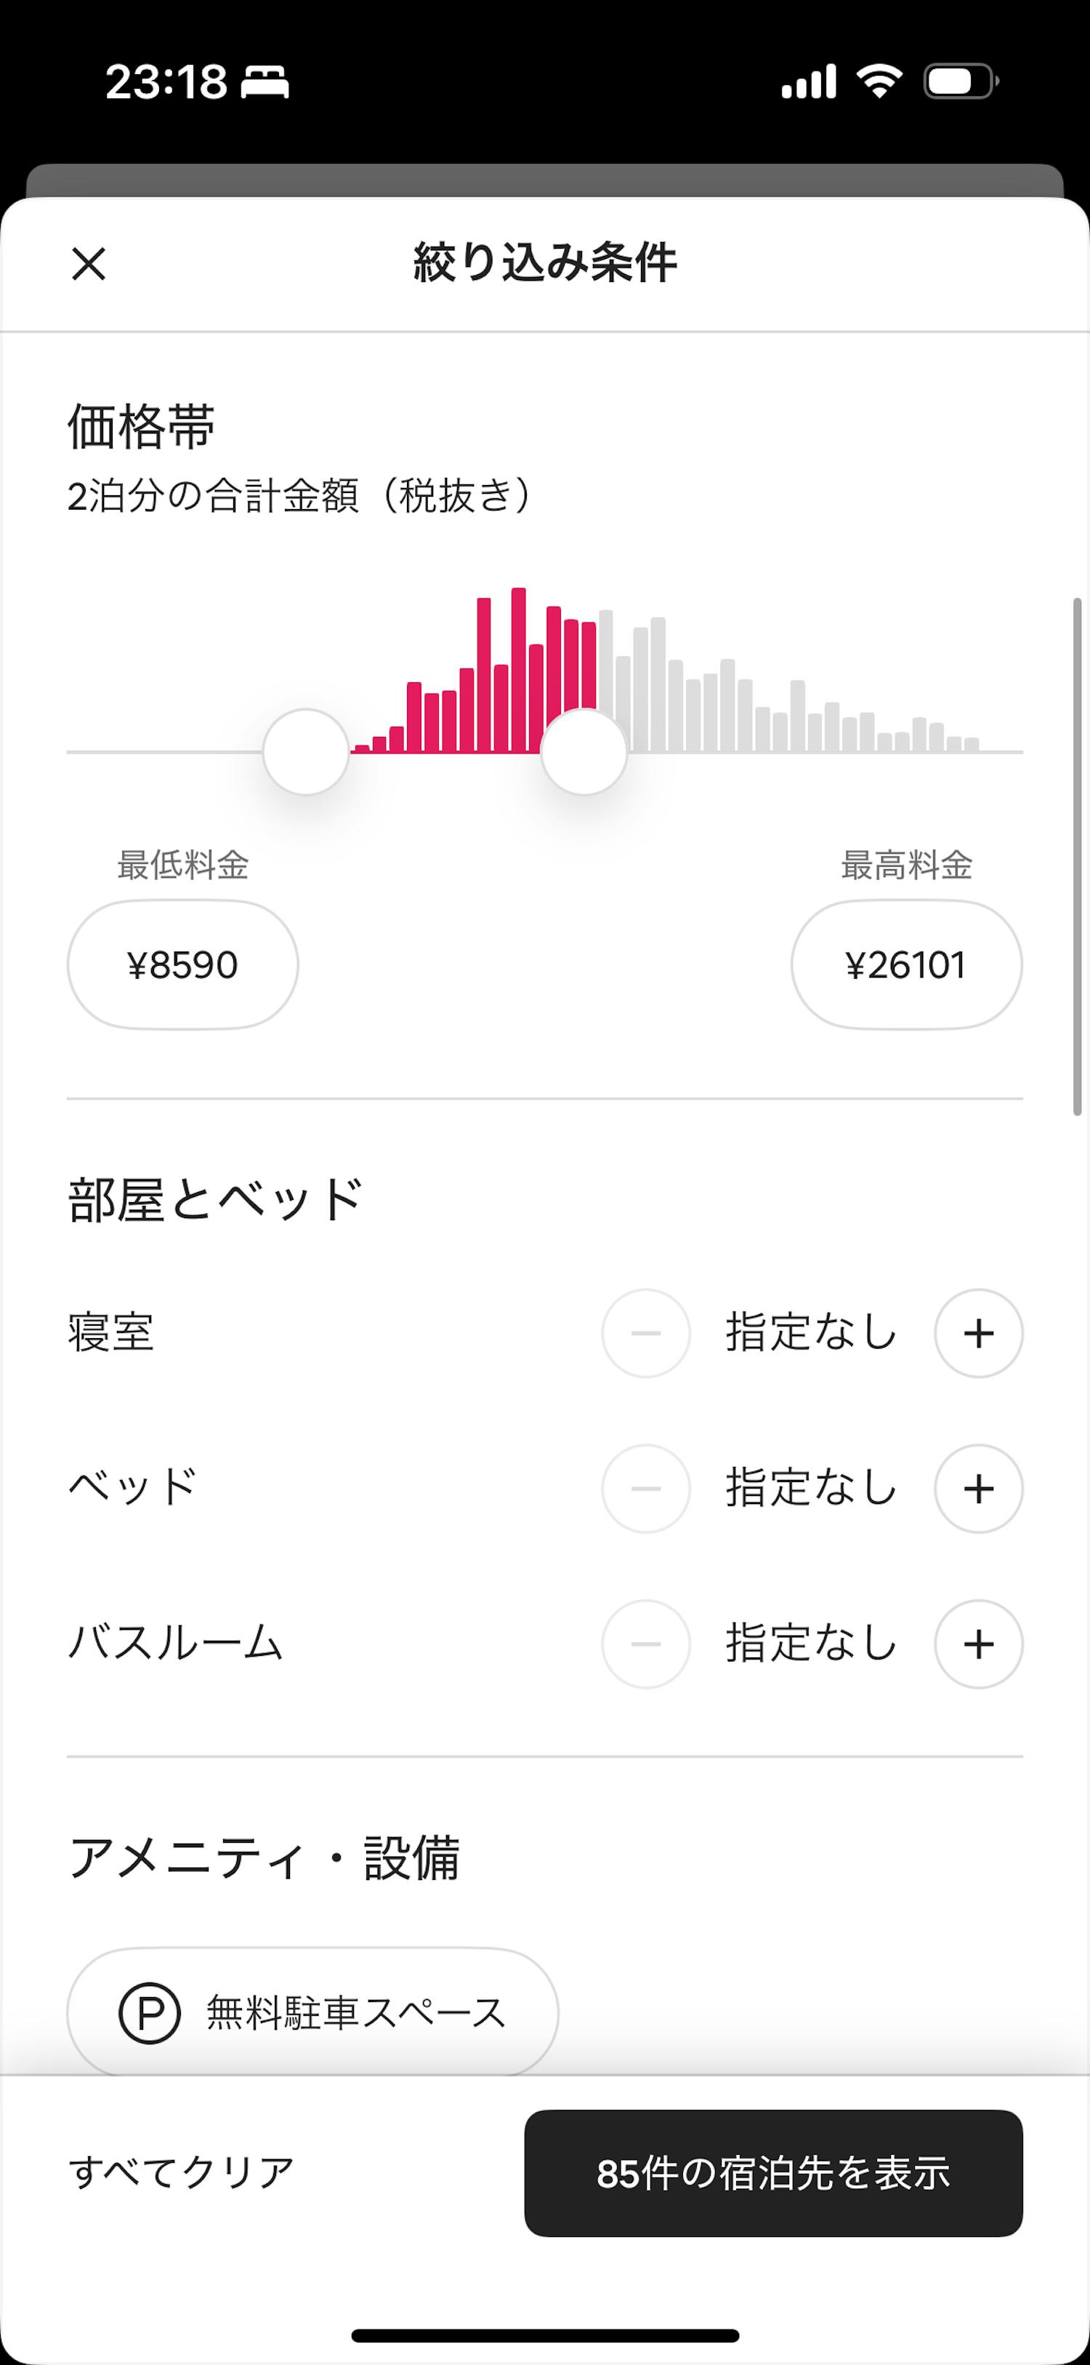Toggle the 無料駐車スペース amenity chip
The height and width of the screenshot is (2365, 1090).
312,2013
